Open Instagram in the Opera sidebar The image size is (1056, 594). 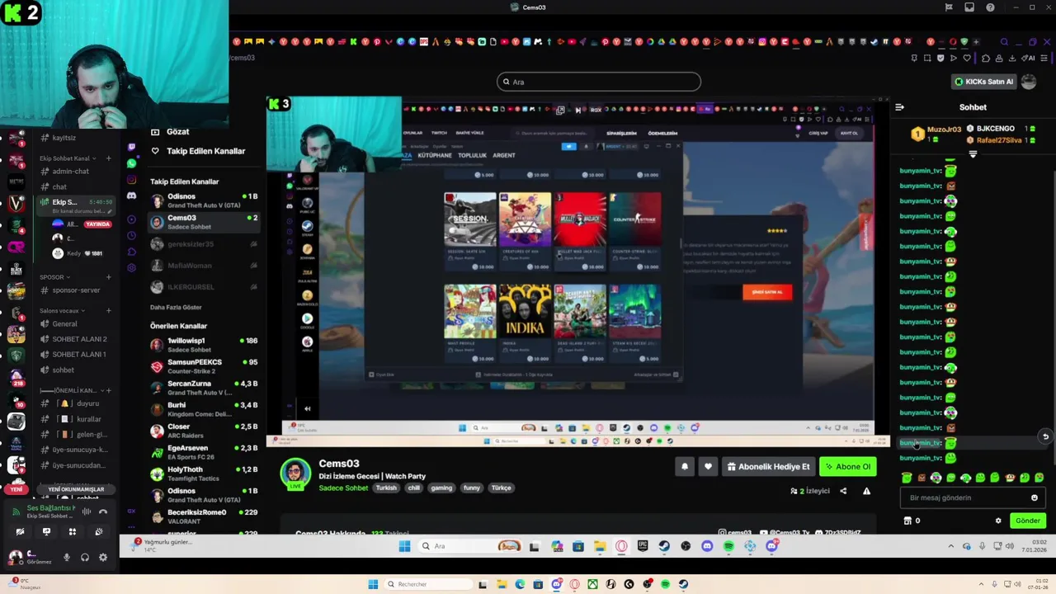pos(131,179)
